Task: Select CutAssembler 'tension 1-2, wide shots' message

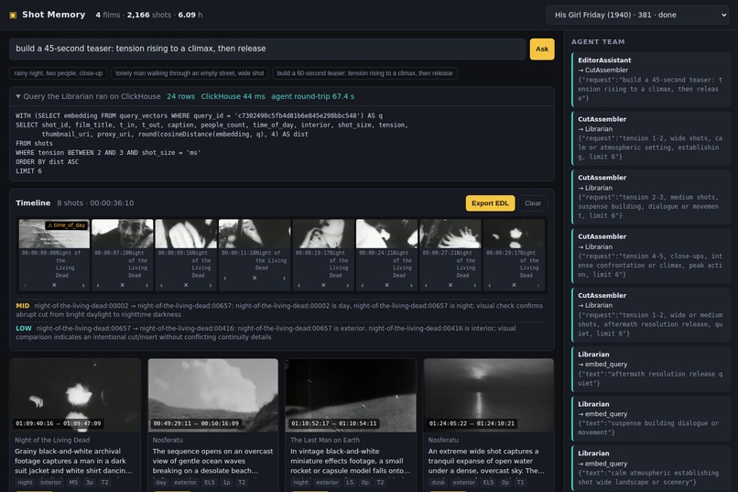Action: pos(651,138)
